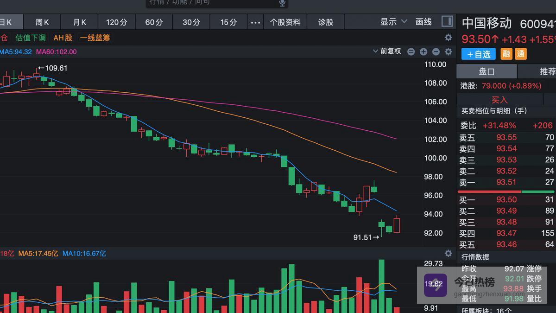Select the 盘口 order book tab
This screenshot has width=556, height=313.
point(486,71)
